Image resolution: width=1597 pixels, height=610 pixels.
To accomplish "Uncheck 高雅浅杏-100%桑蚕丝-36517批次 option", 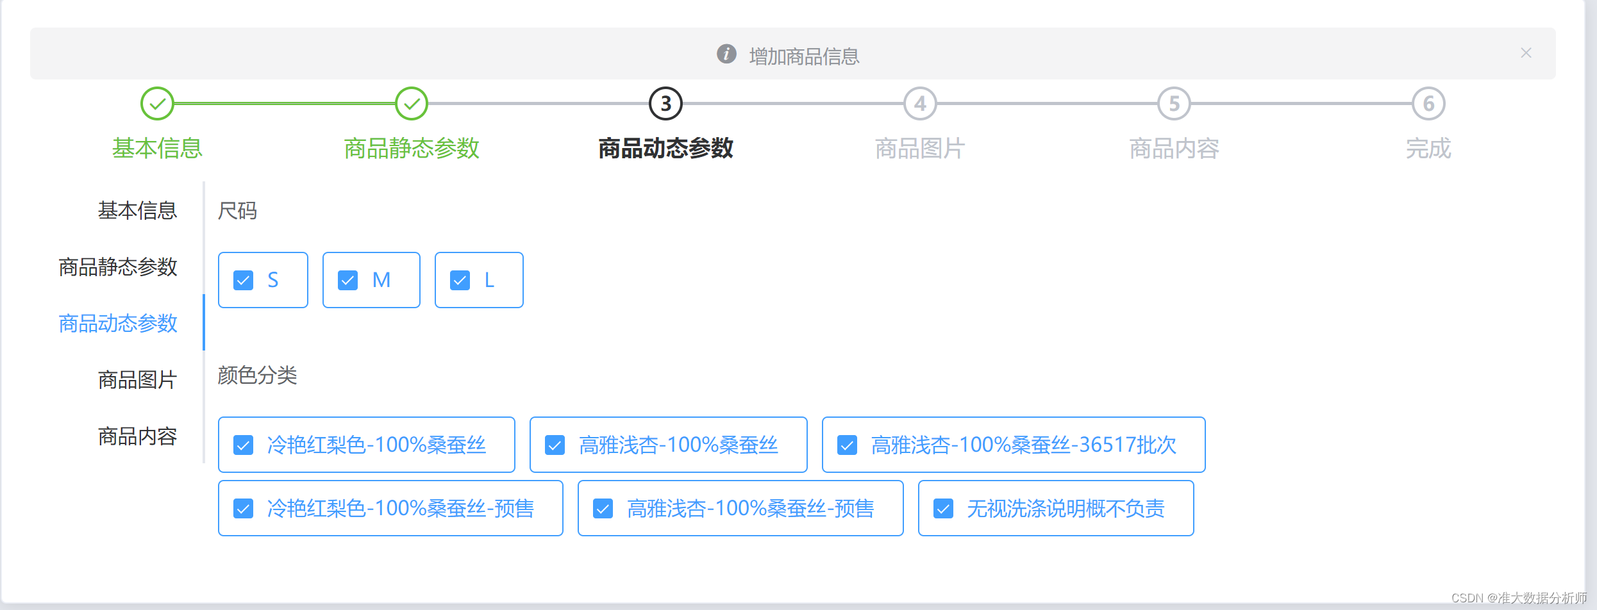I will (x=848, y=445).
